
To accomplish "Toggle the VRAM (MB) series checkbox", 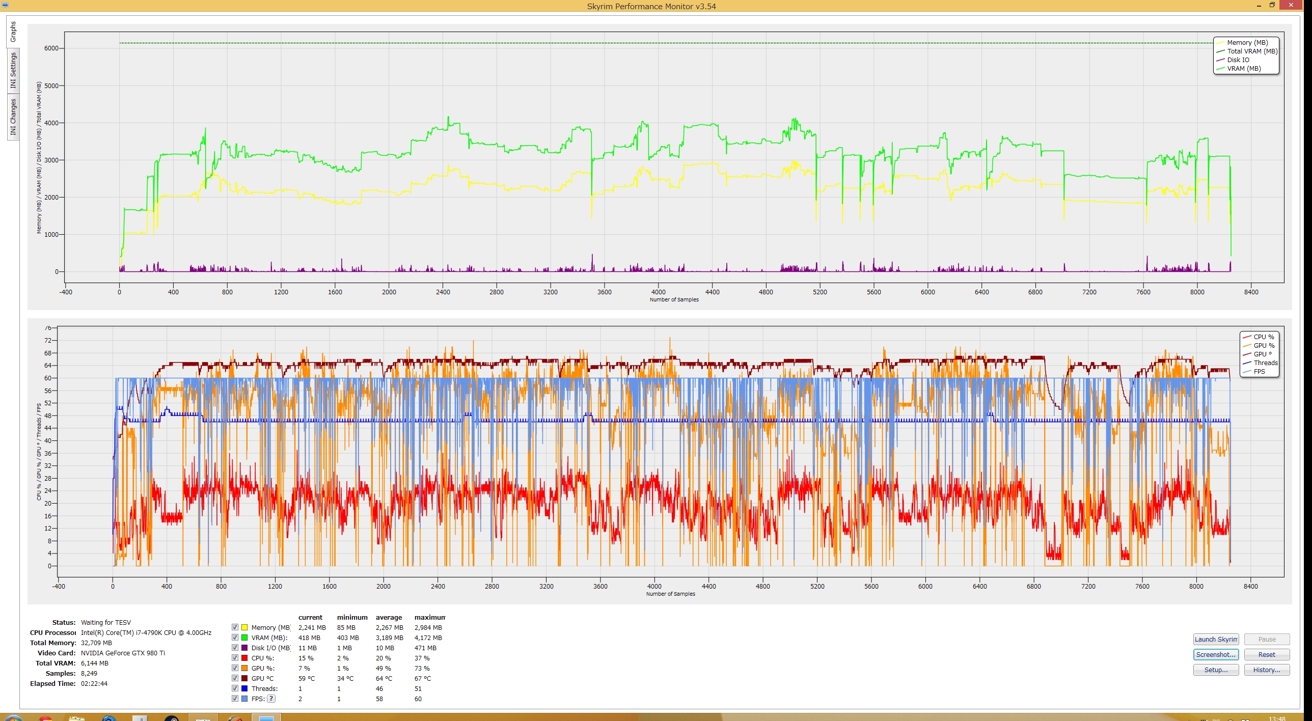I will click(x=235, y=637).
